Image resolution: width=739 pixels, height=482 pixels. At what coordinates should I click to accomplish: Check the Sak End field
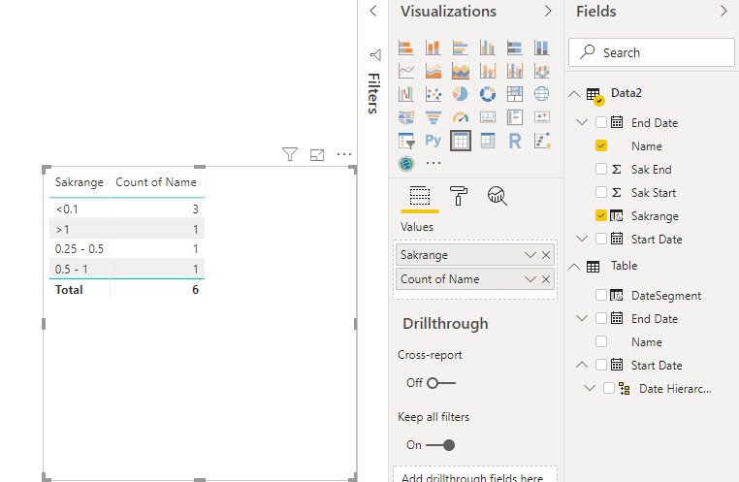point(601,169)
